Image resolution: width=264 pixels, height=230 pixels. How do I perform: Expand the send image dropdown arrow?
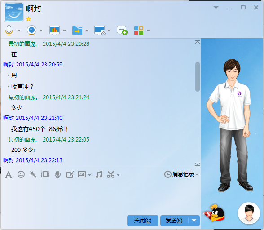pyautogui.click(x=90, y=175)
